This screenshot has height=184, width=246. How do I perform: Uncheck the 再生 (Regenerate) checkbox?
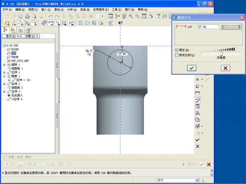click(177, 50)
